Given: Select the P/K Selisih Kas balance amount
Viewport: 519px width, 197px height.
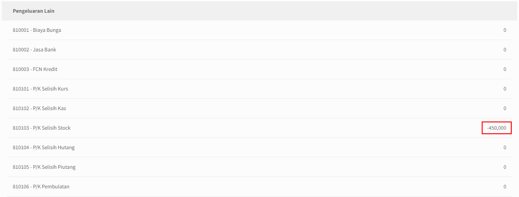Looking at the screenshot, I should 505,108.
